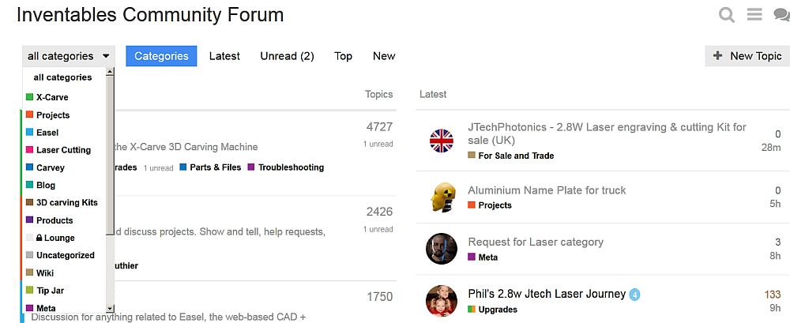The height and width of the screenshot is (323, 790).
Task: Click the blue unread badge with 4
Action: click(635, 295)
